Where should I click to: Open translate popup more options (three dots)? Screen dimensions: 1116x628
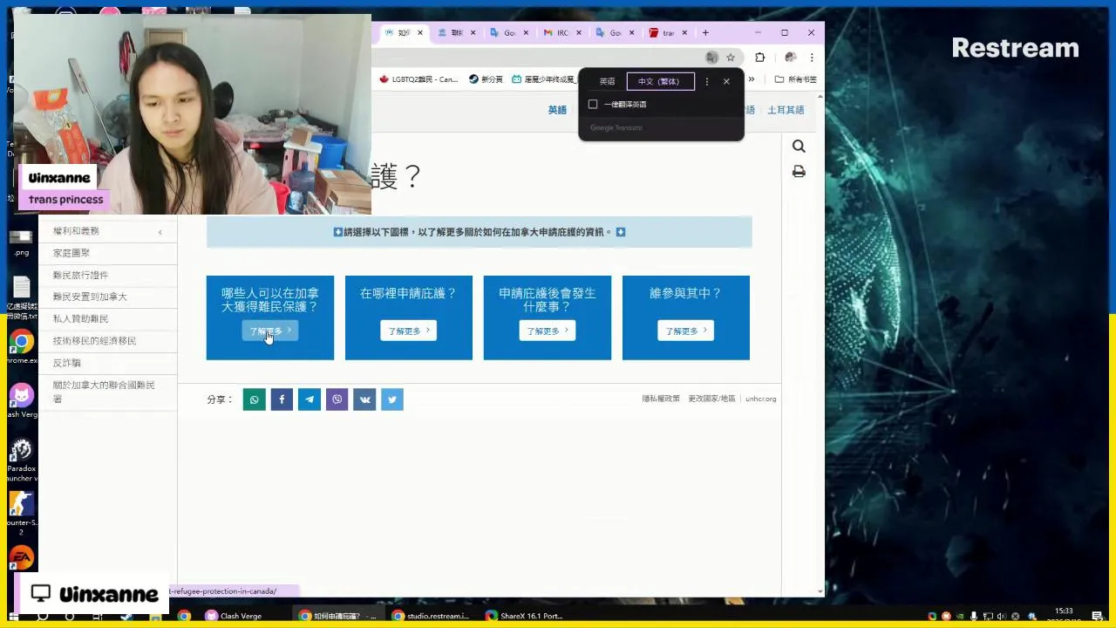[706, 81]
